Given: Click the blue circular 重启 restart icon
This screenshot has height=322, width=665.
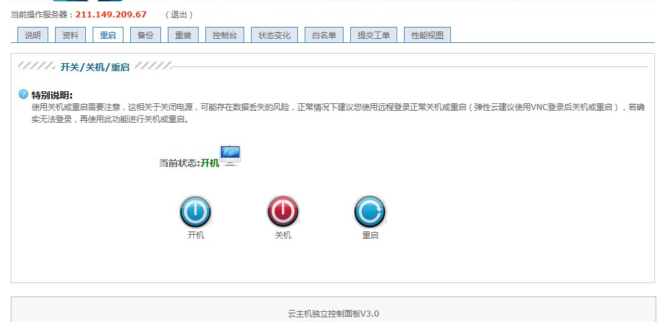Looking at the screenshot, I should 370,212.
